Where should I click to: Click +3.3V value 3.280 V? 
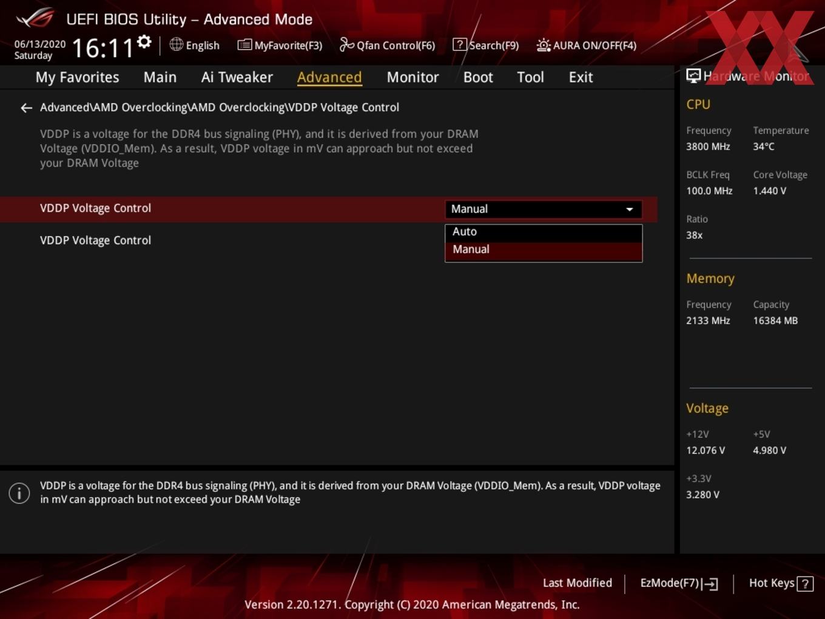click(702, 495)
